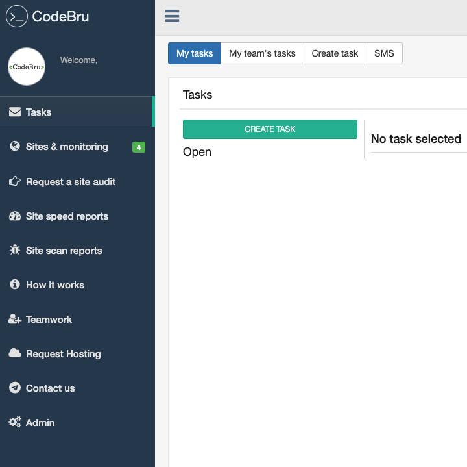
Task: Open the SMS tab
Action: [x=384, y=53]
